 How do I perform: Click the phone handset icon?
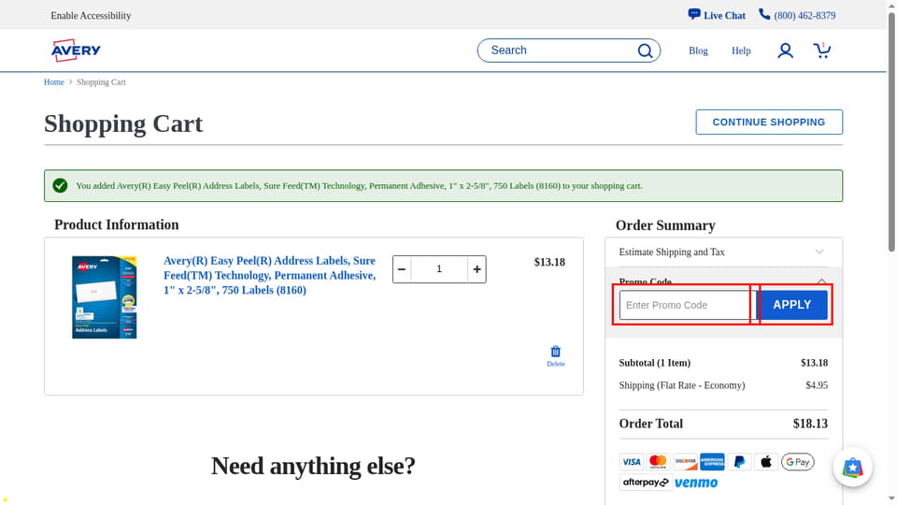coord(764,14)
